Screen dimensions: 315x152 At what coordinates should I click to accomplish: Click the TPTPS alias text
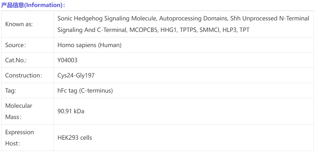(188, 30)
